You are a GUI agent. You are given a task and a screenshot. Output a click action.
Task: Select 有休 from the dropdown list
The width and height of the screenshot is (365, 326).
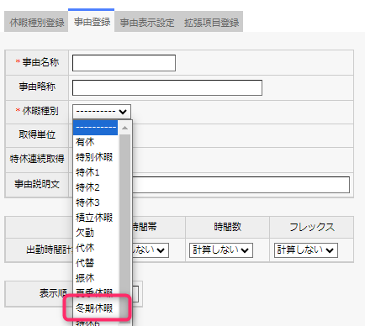pyautogui.click(x=95, y=142)
